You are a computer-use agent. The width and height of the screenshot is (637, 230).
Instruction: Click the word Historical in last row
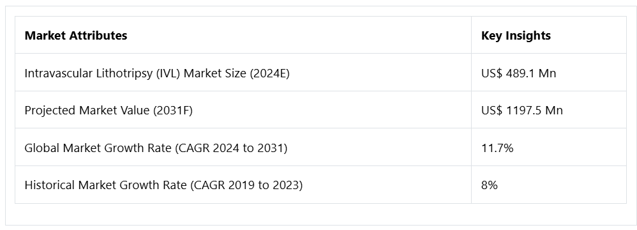point(50,185)
